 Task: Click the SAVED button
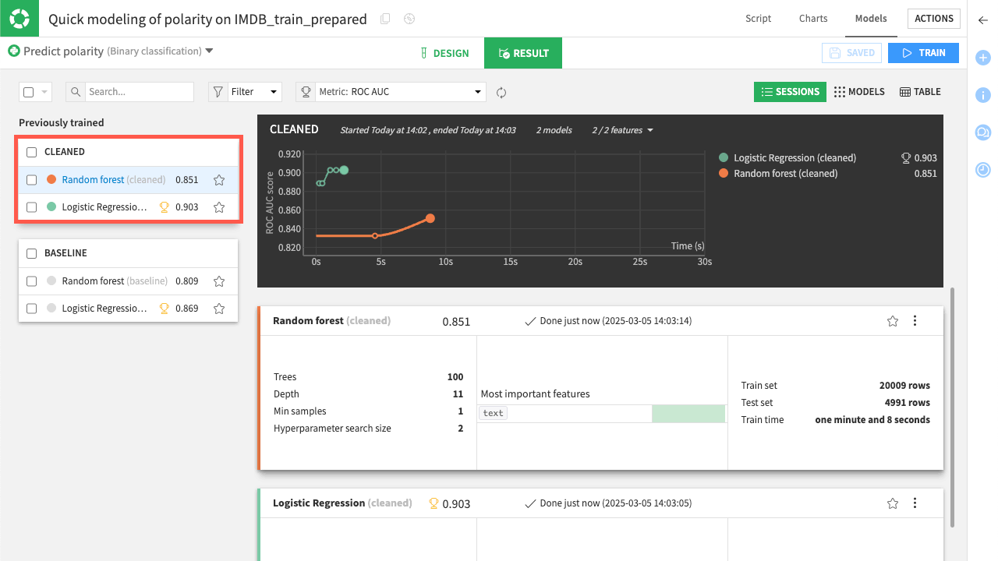851,53
